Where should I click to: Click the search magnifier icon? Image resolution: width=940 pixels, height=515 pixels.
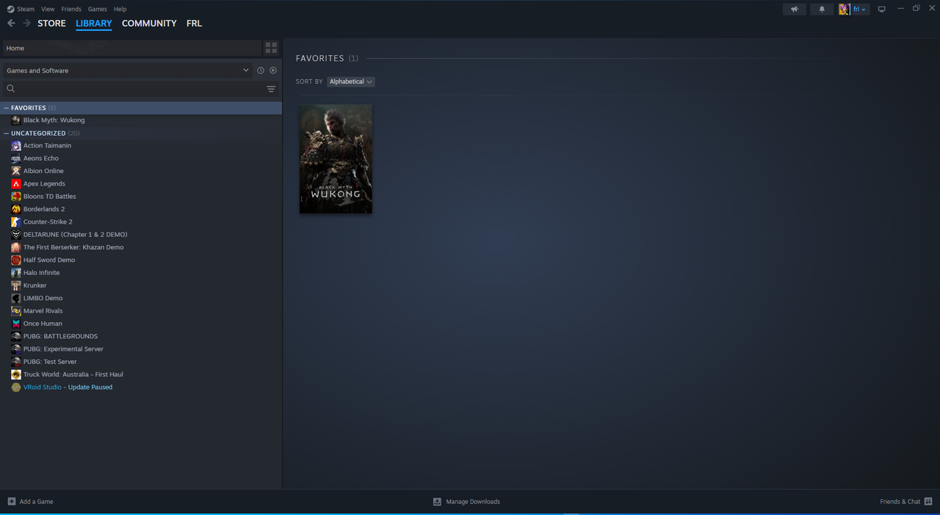click(11, 89)
